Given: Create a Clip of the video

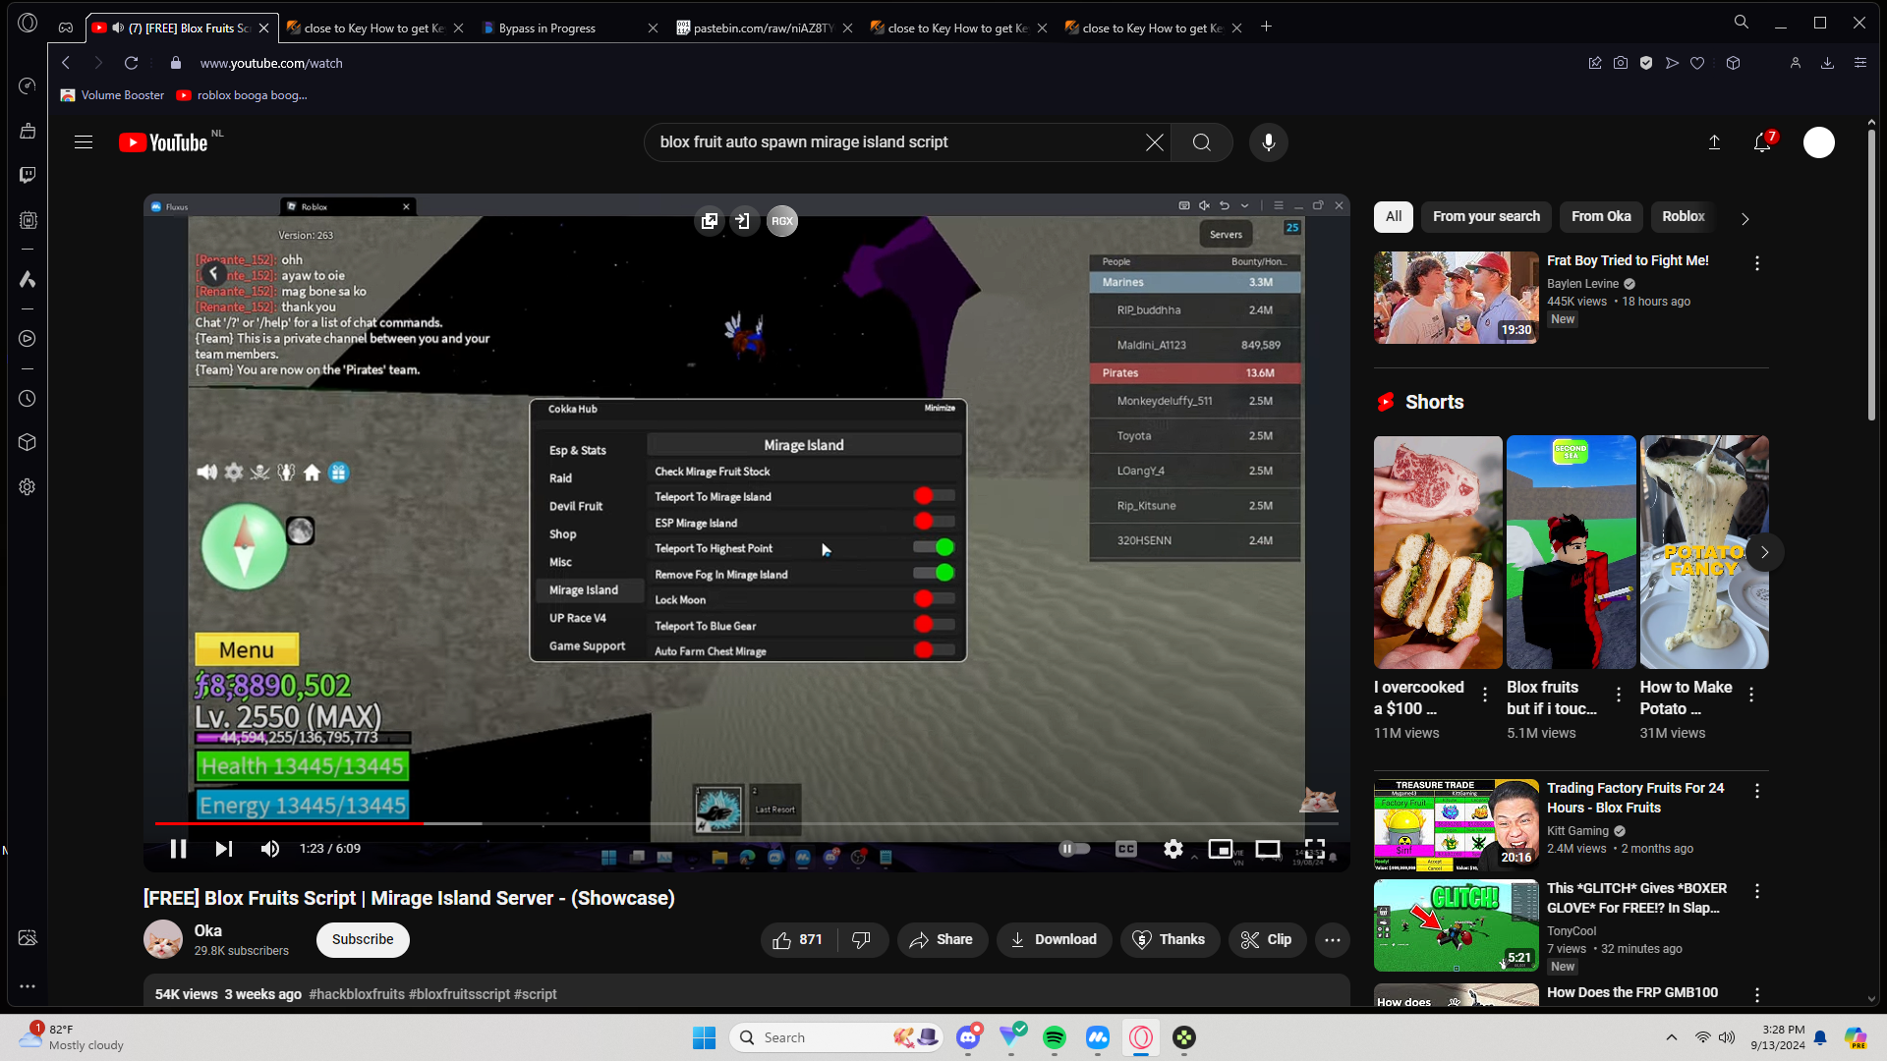Looking at the screenshot, I should 1267,940.
